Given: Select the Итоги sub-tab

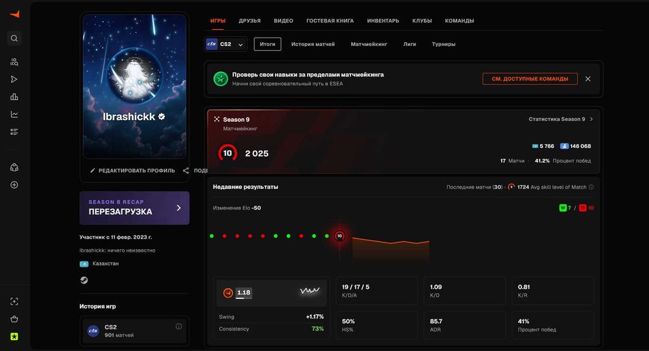Looking at the screenshot, I should tap(267, 44).
